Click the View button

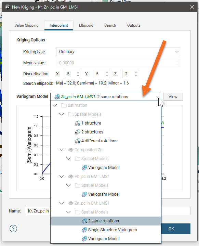[x=173, y=96]
